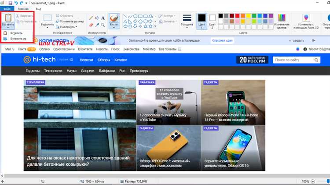Select the Fill with color bucket tool
Image resolution: width=330 pixels, height=185 pixels.
tap(97, 18)
